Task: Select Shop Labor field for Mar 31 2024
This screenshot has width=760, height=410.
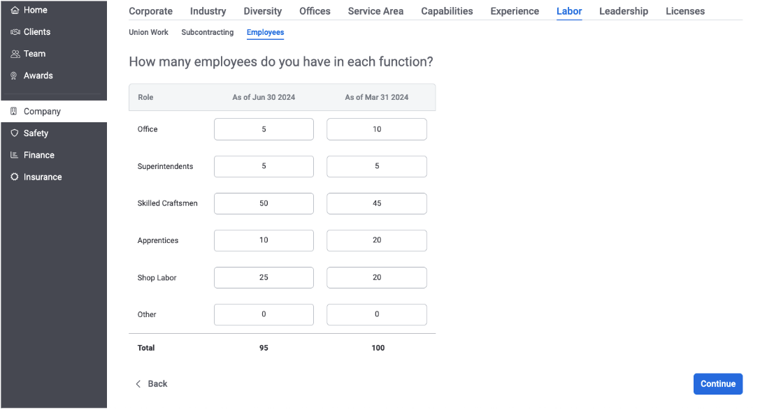Action: [376, 277]
